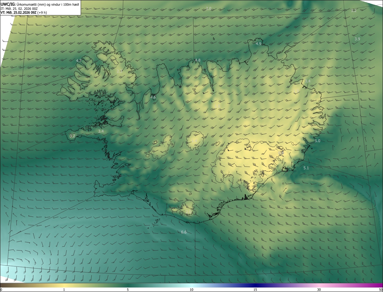Click the 3.0 value label on the map
383x292 pixels.
pyautogui.click(x=209, y=8)
